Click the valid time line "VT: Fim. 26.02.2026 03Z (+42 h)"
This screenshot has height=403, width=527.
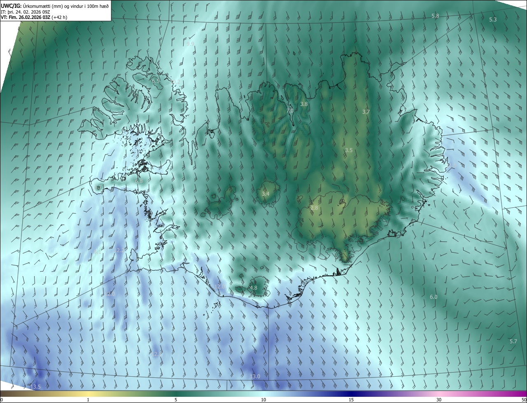point(34,17)
